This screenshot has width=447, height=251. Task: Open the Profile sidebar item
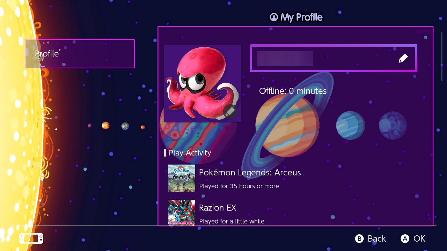point(80,54)
